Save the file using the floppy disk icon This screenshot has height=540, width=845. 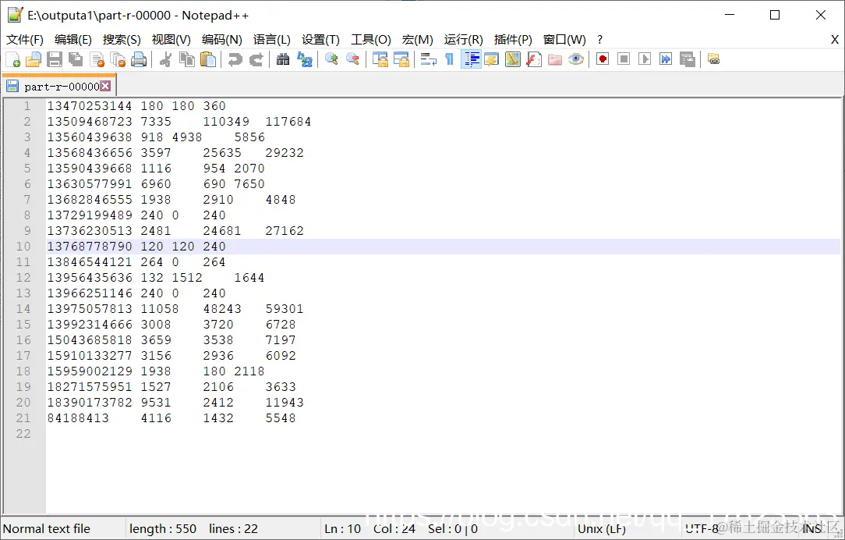click(55, 59)
